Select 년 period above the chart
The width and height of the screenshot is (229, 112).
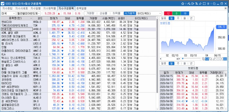pos(191,18)
